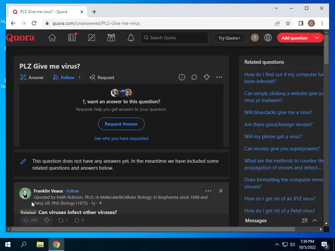
Task: Open the profile avatar in Quora navbar
Action: tap(255, 38)
